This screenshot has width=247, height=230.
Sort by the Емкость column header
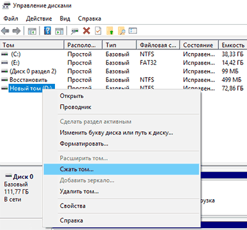point(233,45)
